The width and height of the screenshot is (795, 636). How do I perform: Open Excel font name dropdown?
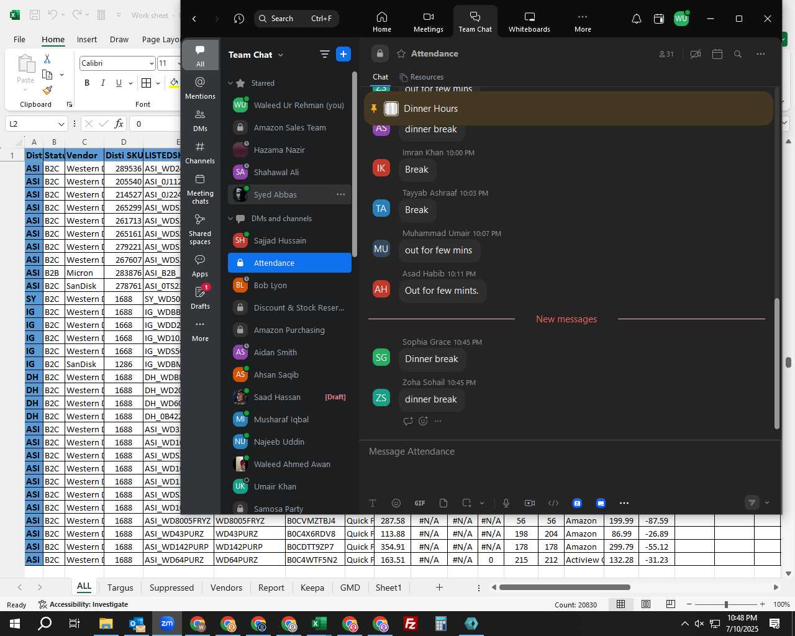pyautogui.click(x=152, y=63)
